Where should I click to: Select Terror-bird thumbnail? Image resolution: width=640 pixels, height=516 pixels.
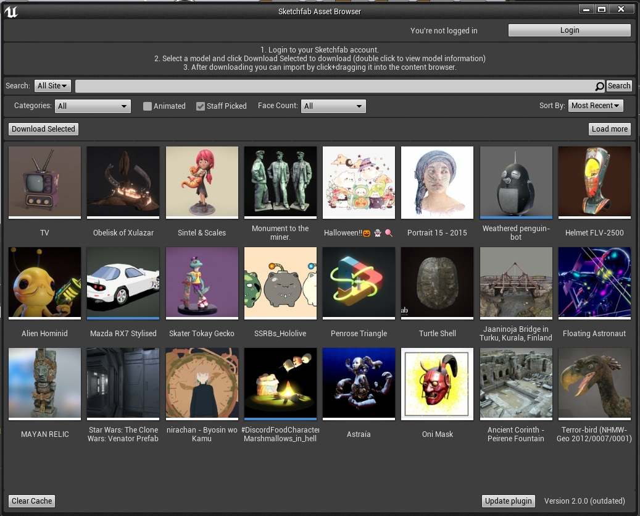point(594,384)
